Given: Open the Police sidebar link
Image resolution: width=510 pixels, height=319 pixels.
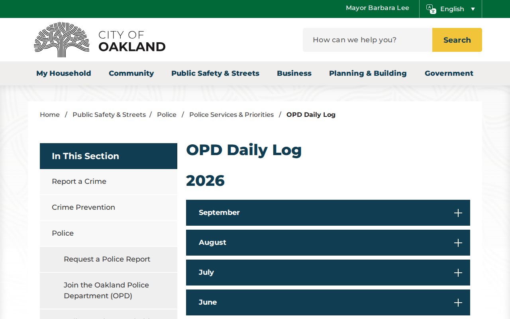Looking at the screenshot, I should [x=108, y=233].
